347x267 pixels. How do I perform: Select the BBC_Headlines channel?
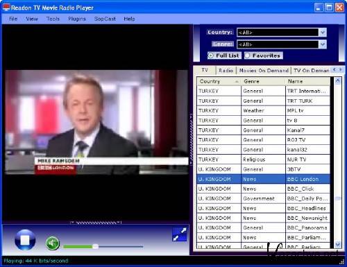pyautogui.click(x=263, y=208)
